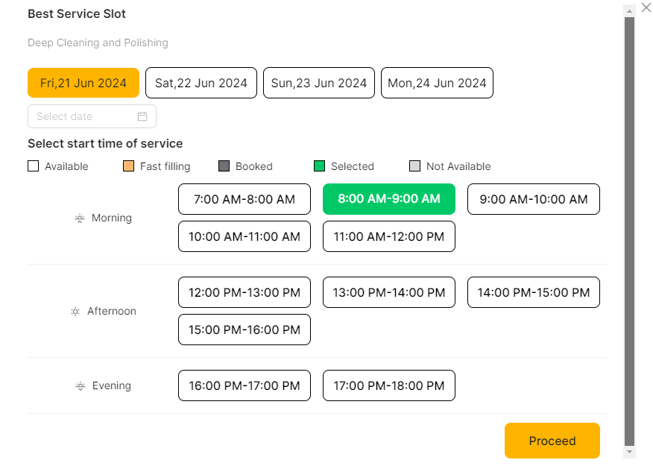Viewport: 653px width, 466px height.
Task: Pick the 15:00 PM-16:00 PM slot
Action: pyautogui.click(x=245, y=330)
